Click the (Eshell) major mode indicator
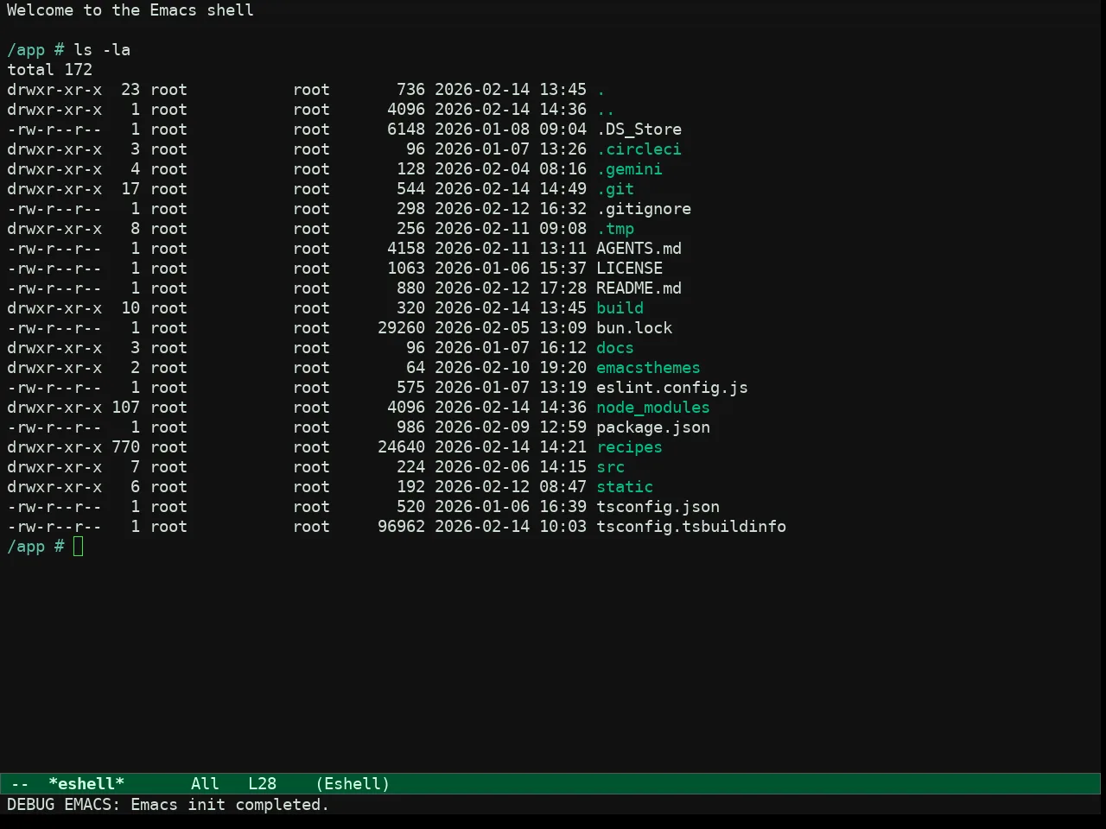Viewport: 1106px width, 829px height. click(353, 784)
